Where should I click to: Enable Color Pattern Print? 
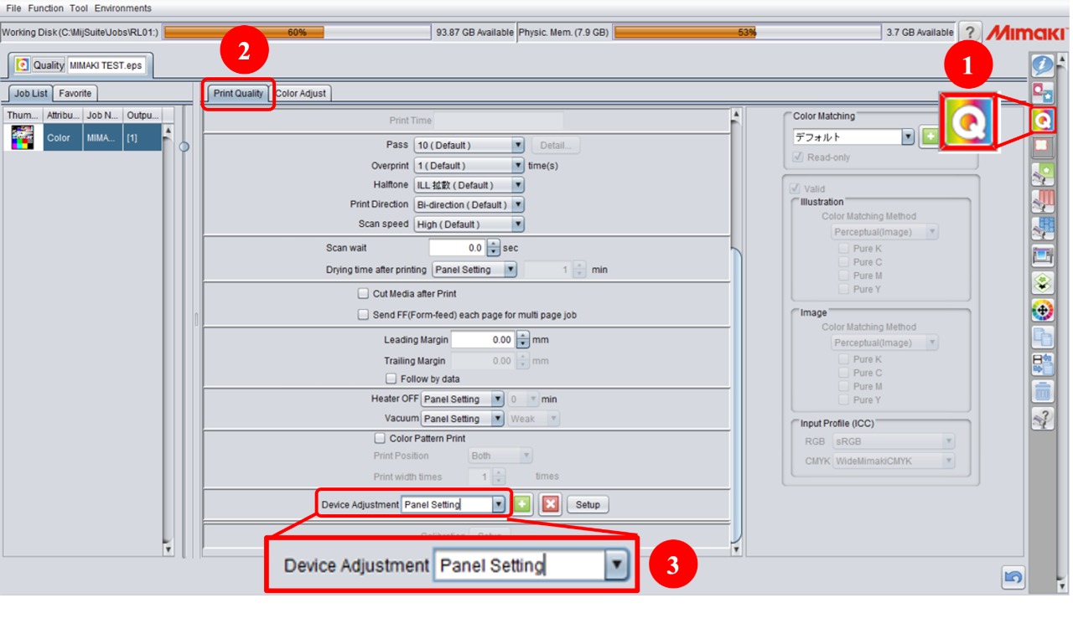[379, 438]
